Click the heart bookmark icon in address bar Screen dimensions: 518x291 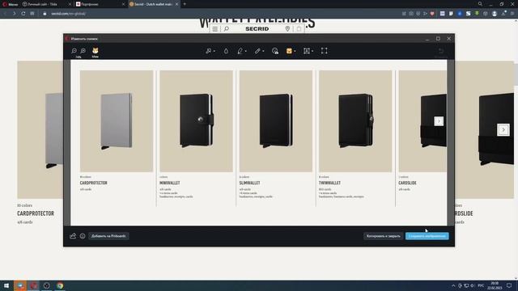coord(432,14)
